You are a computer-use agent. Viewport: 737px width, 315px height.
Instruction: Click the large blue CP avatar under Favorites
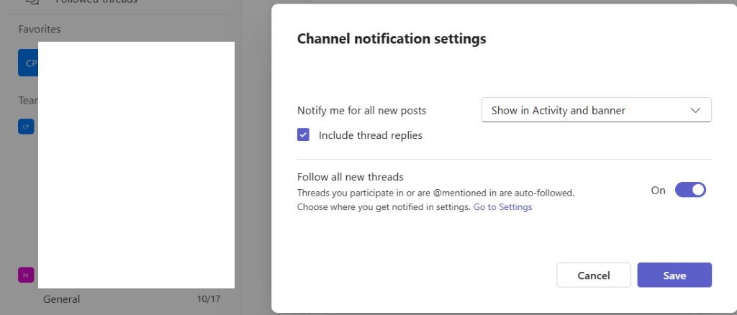[29, 63]
